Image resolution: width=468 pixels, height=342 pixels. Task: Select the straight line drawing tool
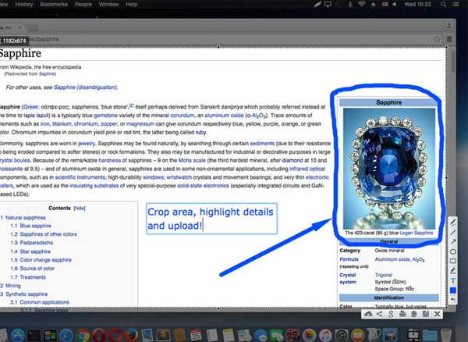[x=452, y=232]
